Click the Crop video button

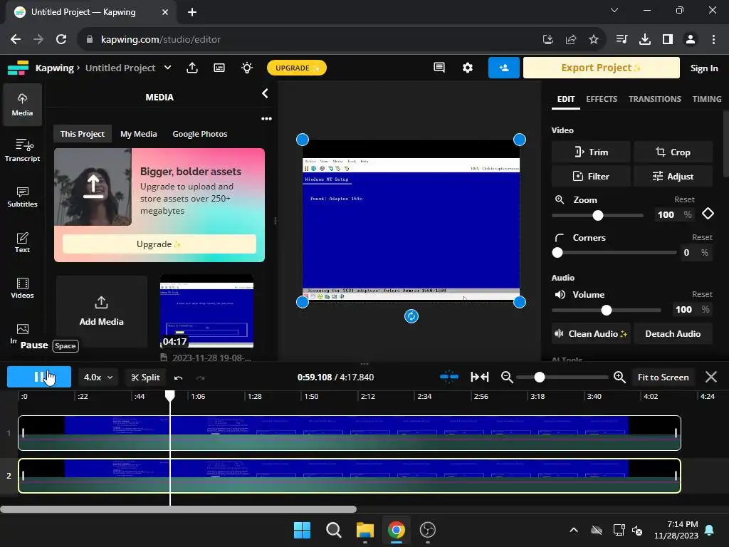(673, 152)
